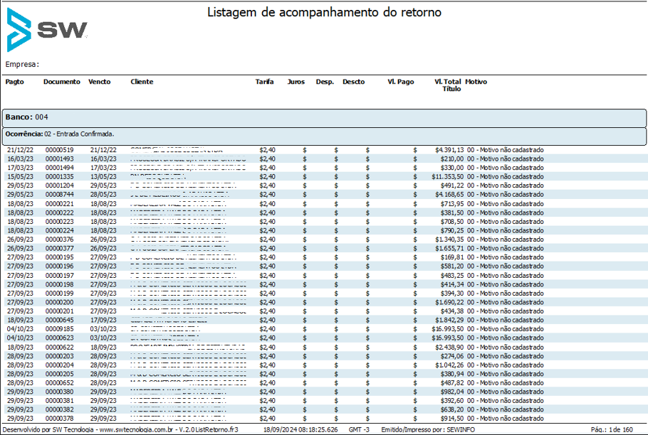Click the 'GMT -3' footer text
The image size is (648, 435).
[359, 429]
